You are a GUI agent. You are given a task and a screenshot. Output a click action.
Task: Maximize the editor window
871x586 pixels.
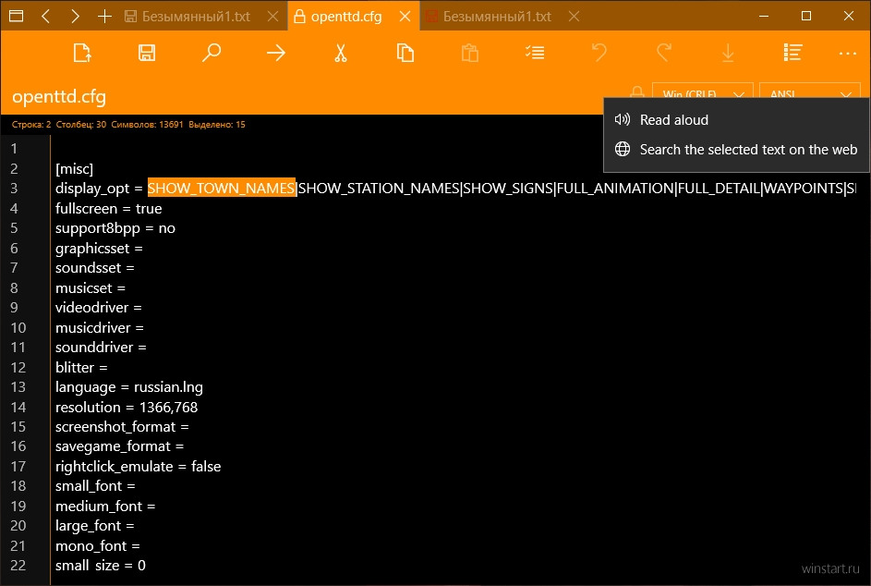pyautogui.click(x=806, y=16)
